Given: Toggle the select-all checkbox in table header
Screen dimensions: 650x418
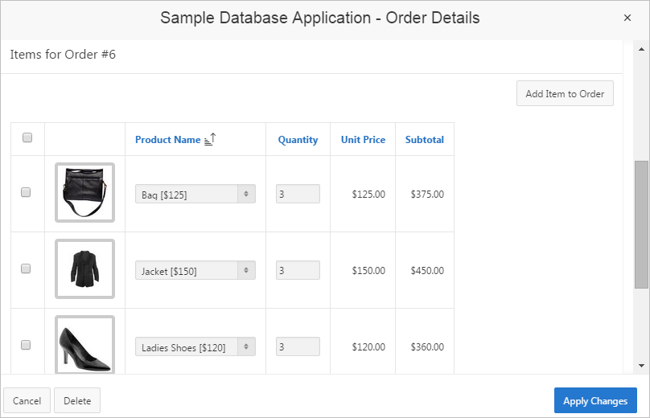Looking at the screenshot, I should pos(27,138).
